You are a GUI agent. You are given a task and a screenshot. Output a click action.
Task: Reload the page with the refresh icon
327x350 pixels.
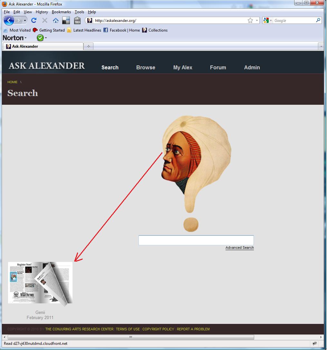[34, 21]
